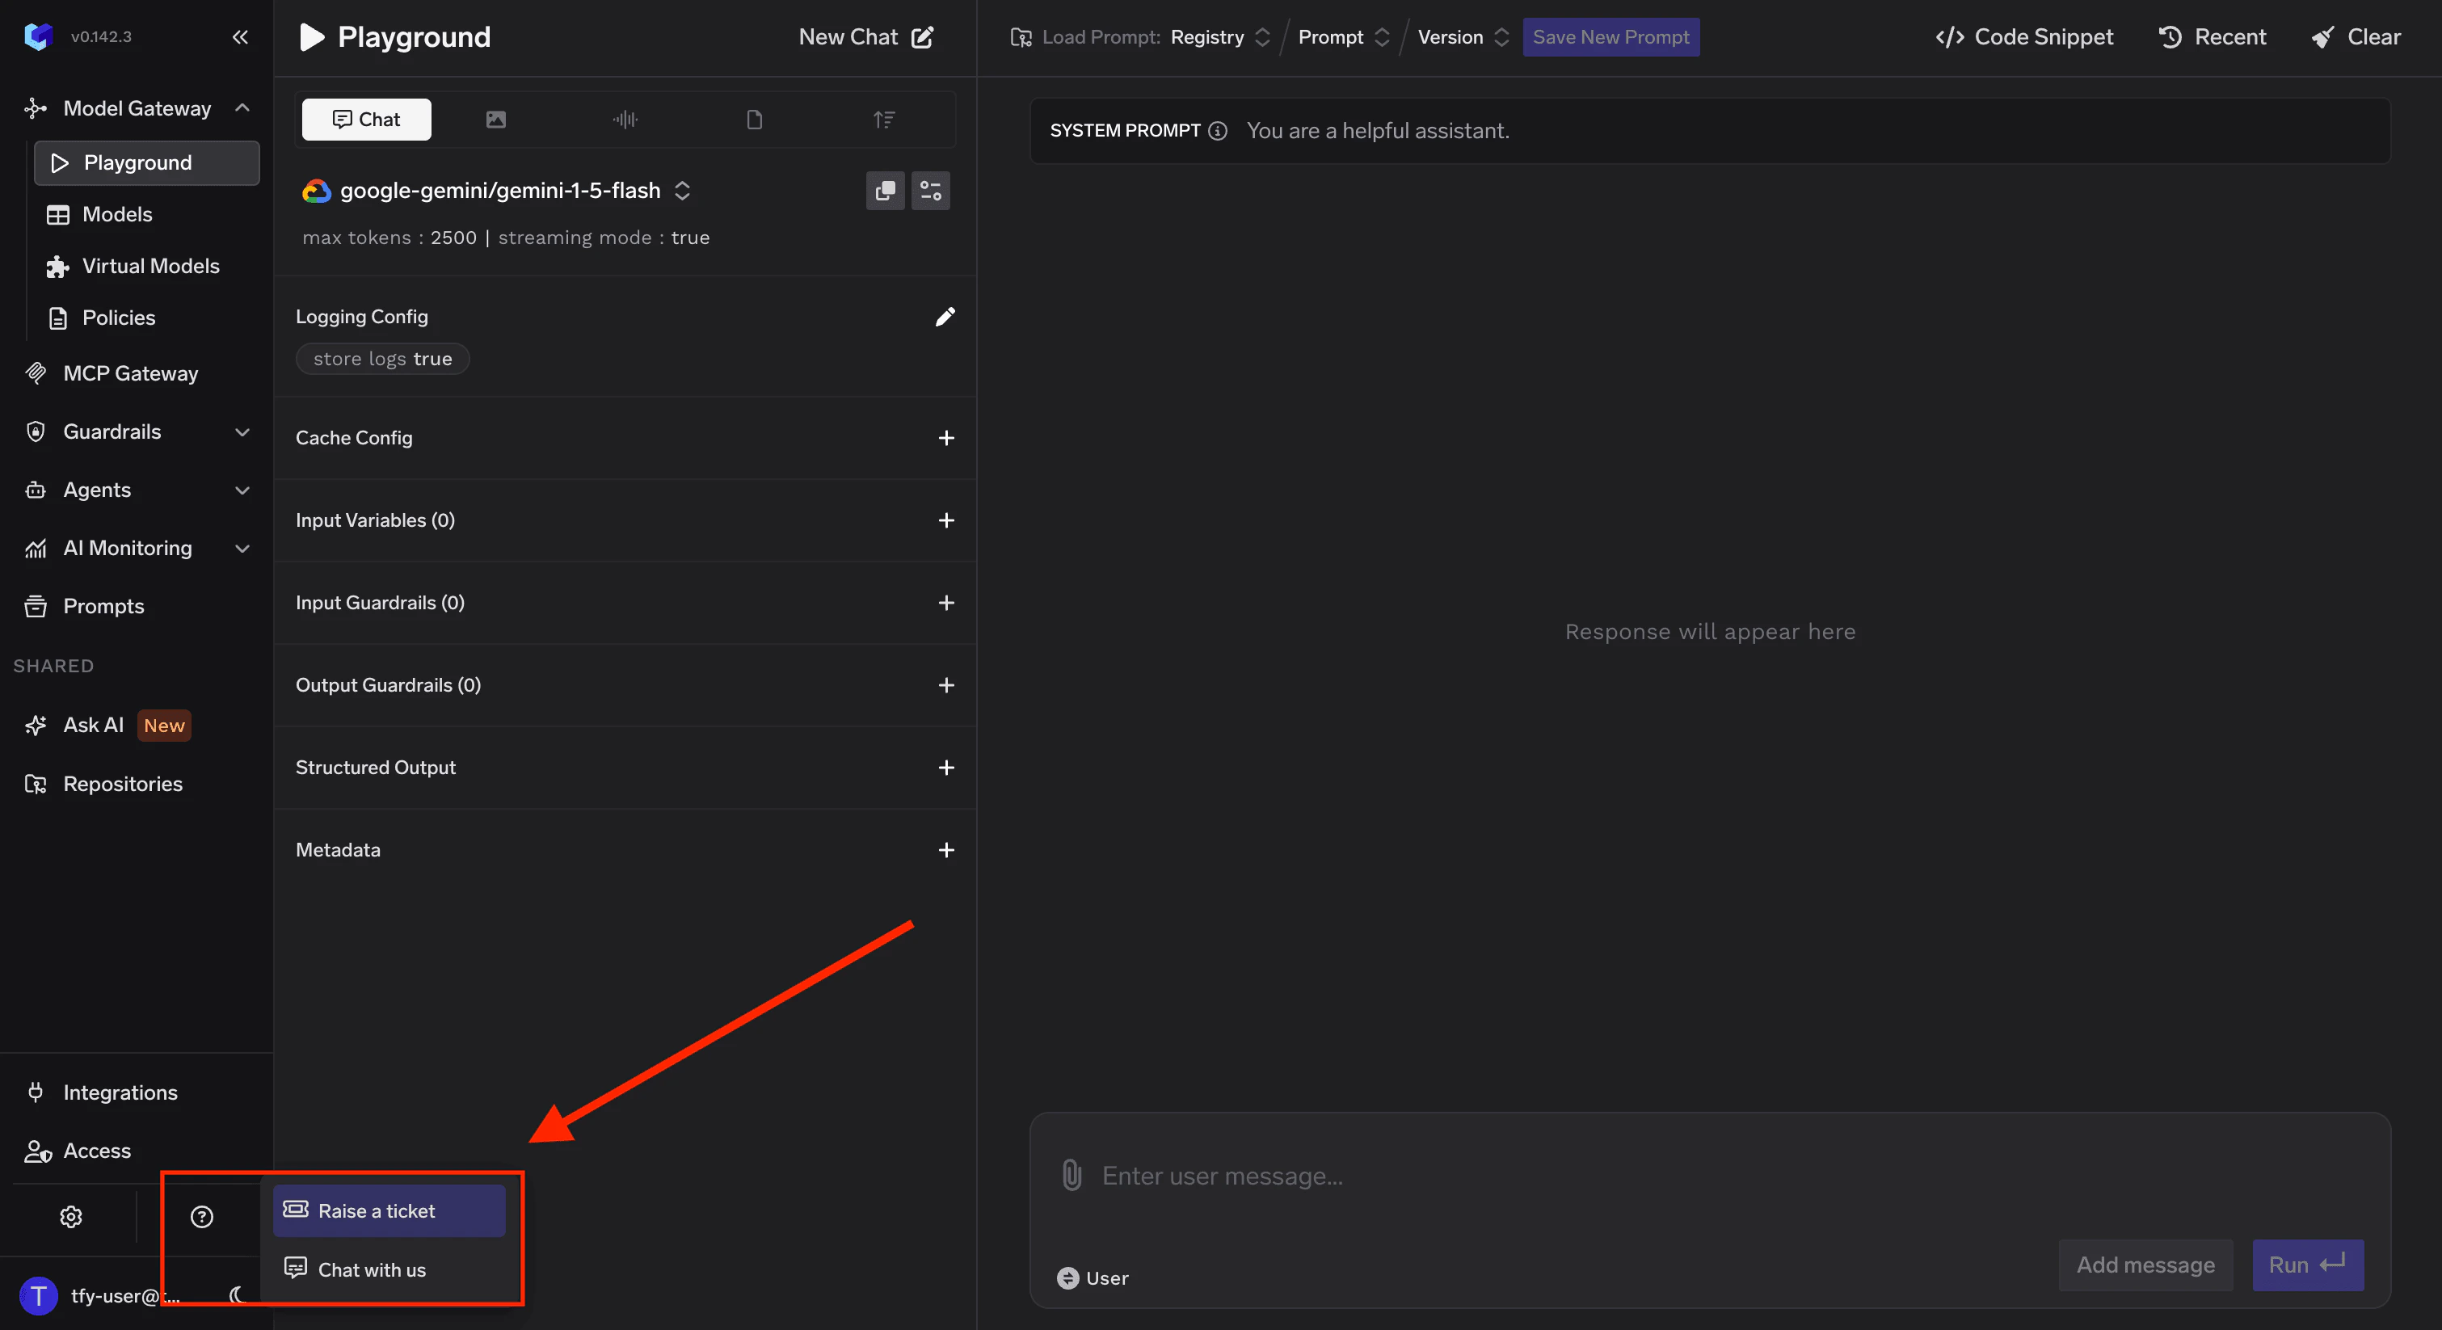The width and height of the screenshot is (2442, 1330).
Task: Run the prompt
Action: coord(2307,1265)
